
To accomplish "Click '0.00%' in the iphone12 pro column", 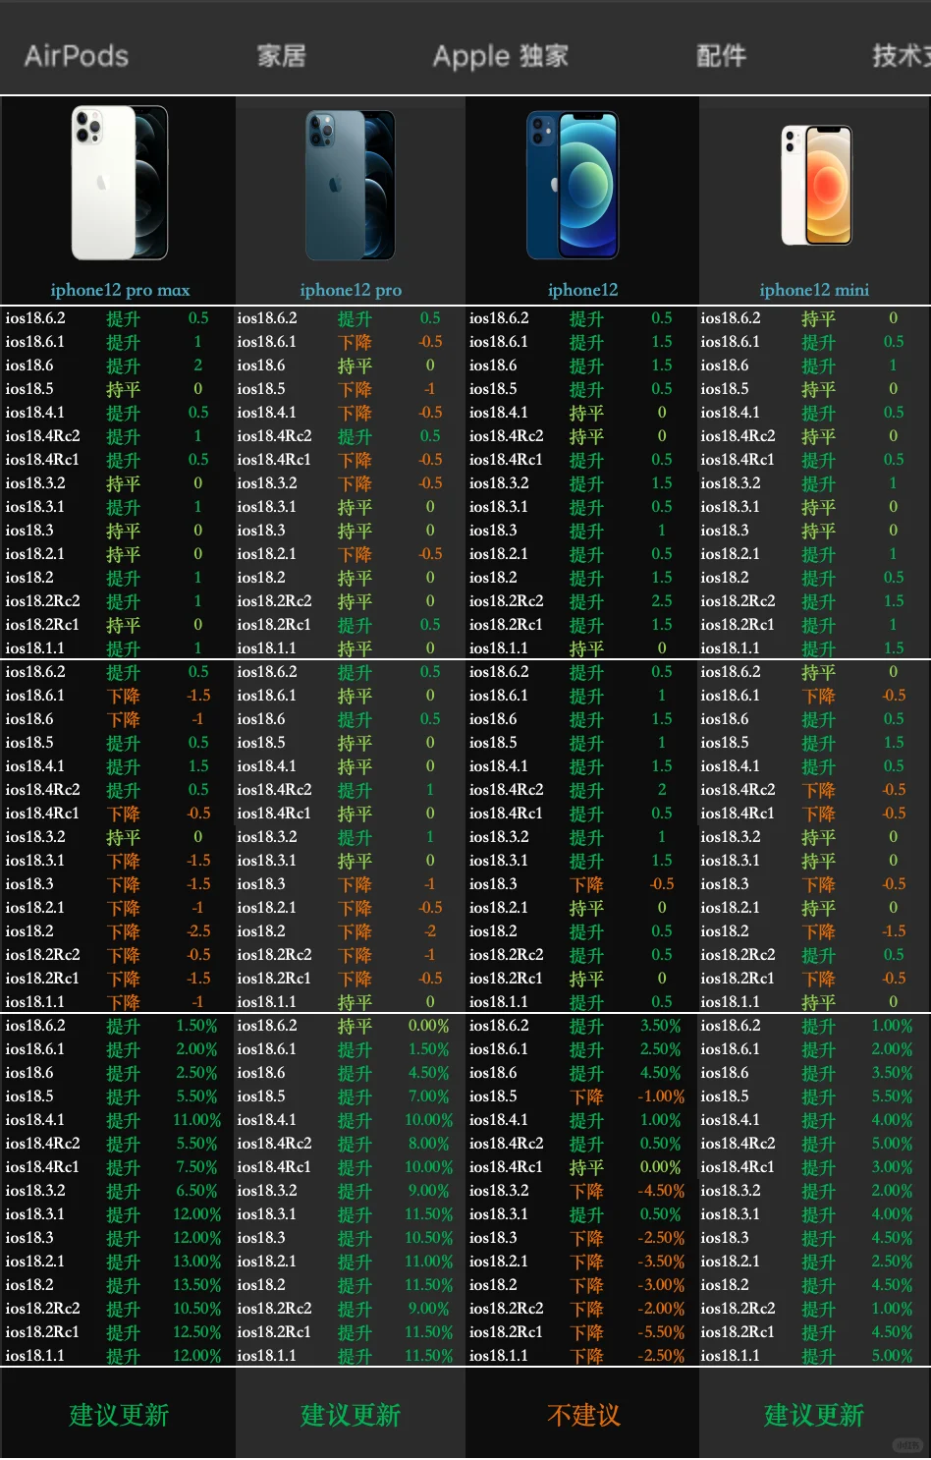I will point(429,1026).
